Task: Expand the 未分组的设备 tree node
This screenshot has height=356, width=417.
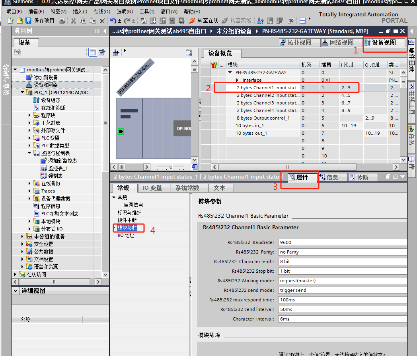Action: click(22, 236)
